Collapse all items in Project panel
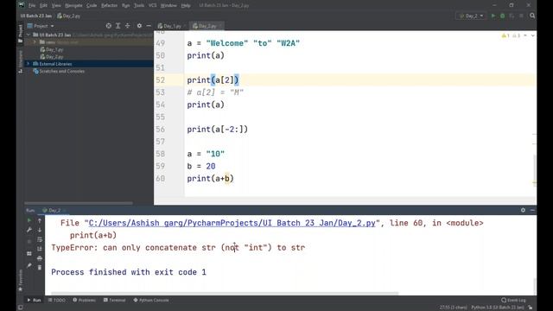 pyautogui.click(x=127, y=26)
